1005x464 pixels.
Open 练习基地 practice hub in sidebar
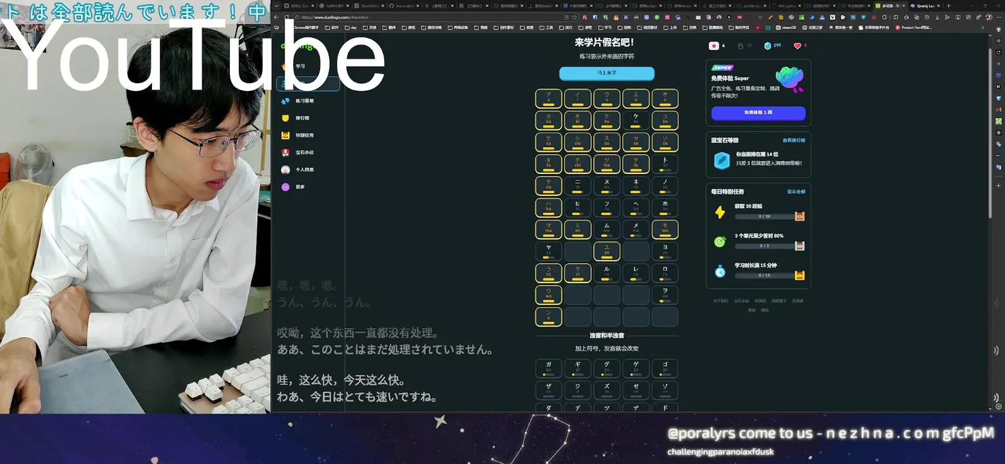point(308,101)
